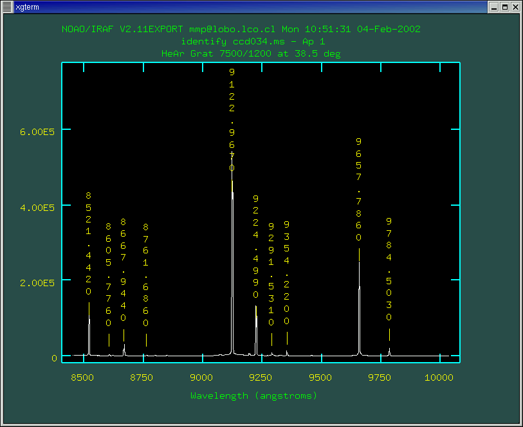The height and width of the screenshot is (427, 523).
Task: Click the yellow tick marker under 9291.5310
Action: pos(272,340)
